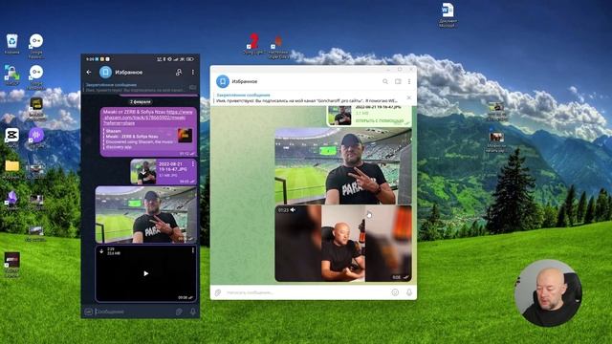
Task: Open the red number 2 desktop shortcut
Action: click(253, 44)
